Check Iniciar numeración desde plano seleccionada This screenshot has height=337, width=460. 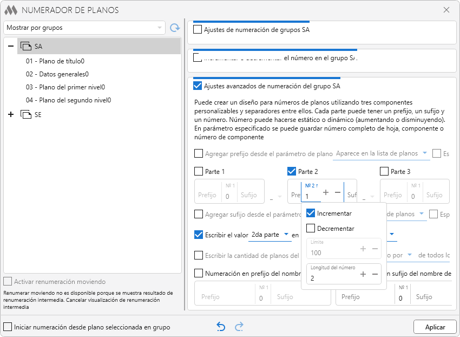point(8,327)
